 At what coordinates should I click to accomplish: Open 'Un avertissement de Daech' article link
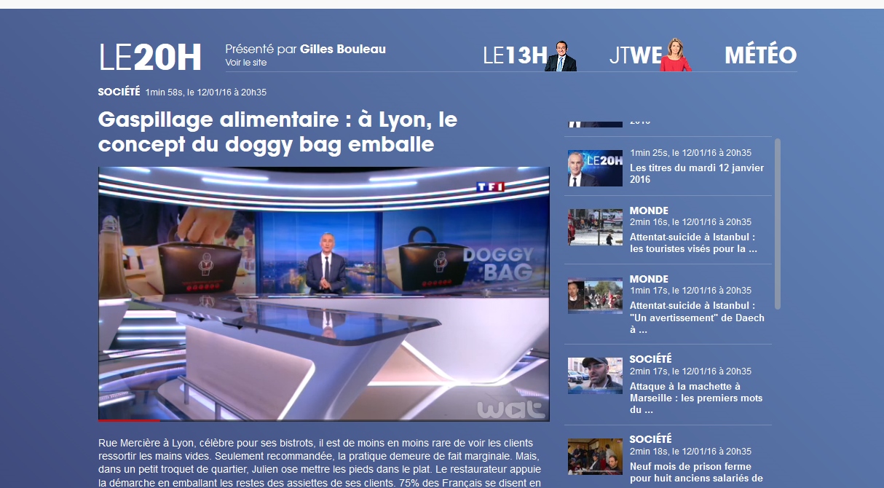697,318
